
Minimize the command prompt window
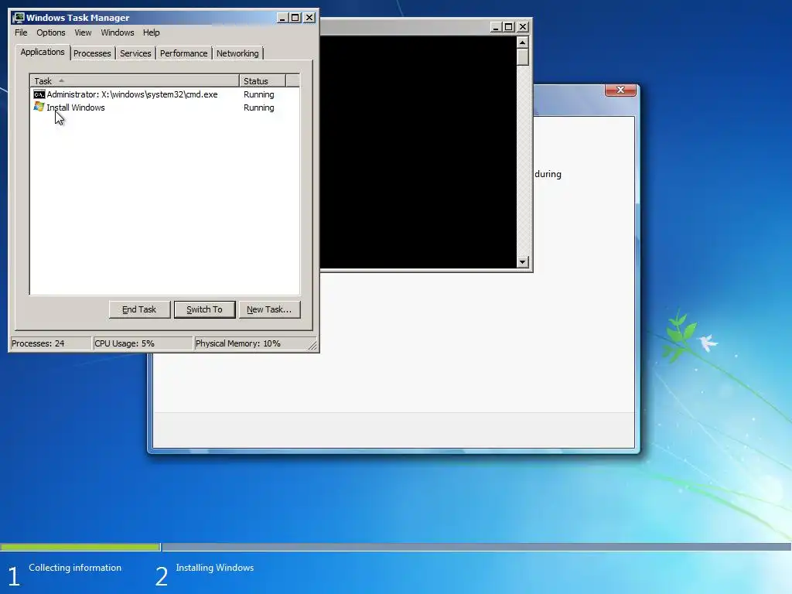[x=496, y=27]
